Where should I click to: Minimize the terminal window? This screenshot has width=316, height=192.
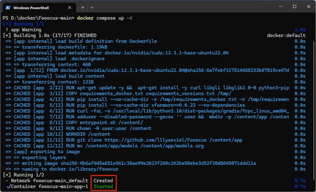click(280, 7)
